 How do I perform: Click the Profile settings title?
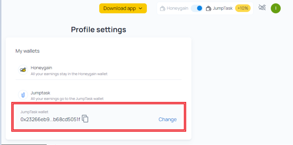[98, 30]
